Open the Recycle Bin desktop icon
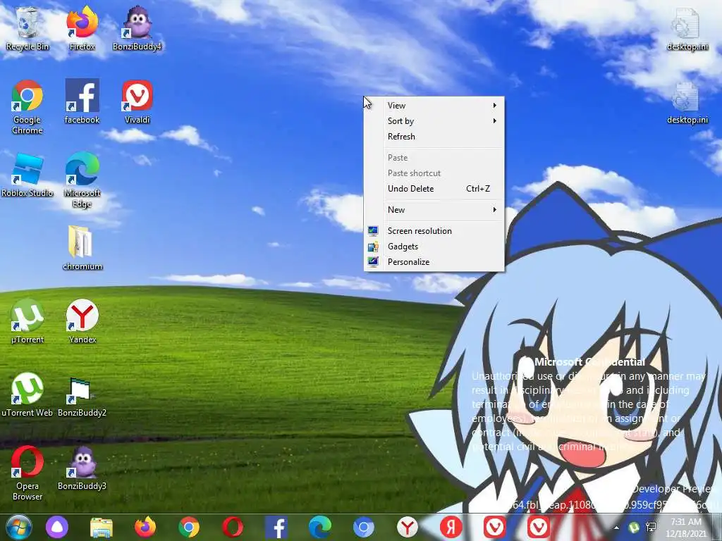The image size is (722, 541). (27, 28)
